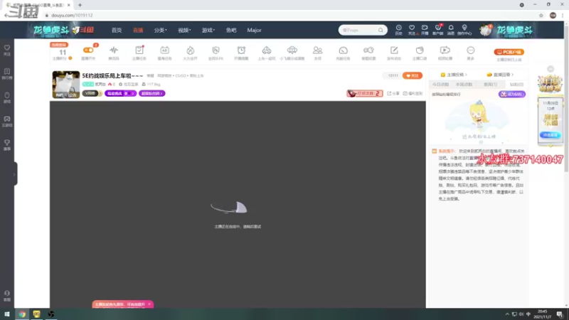Click the flame icon in streamer toolbar
The height and width of the screenshot is (320, 569).
[x=190, y=50]
